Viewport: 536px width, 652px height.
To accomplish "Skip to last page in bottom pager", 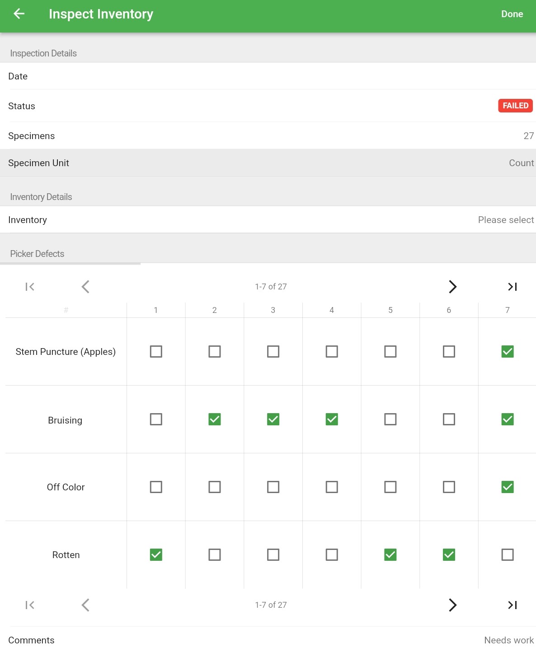I will [512, 605].
